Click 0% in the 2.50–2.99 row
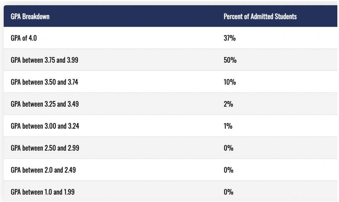339x202 pixels. 229,148
